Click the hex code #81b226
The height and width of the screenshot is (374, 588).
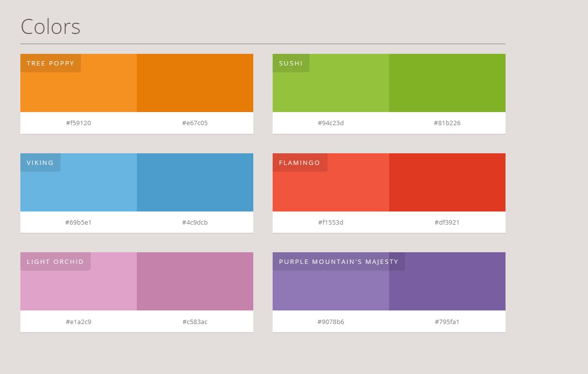click(x=447, y=123)
